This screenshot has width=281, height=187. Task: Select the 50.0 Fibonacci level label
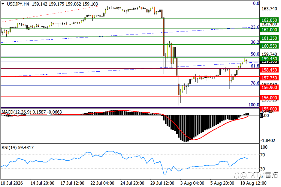point(255,54)
